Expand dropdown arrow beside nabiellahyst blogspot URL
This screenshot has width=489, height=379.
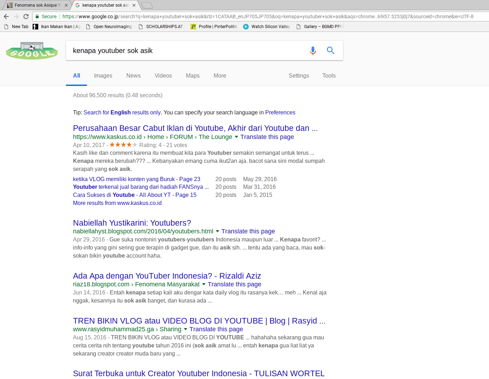(x=217, y=231)
